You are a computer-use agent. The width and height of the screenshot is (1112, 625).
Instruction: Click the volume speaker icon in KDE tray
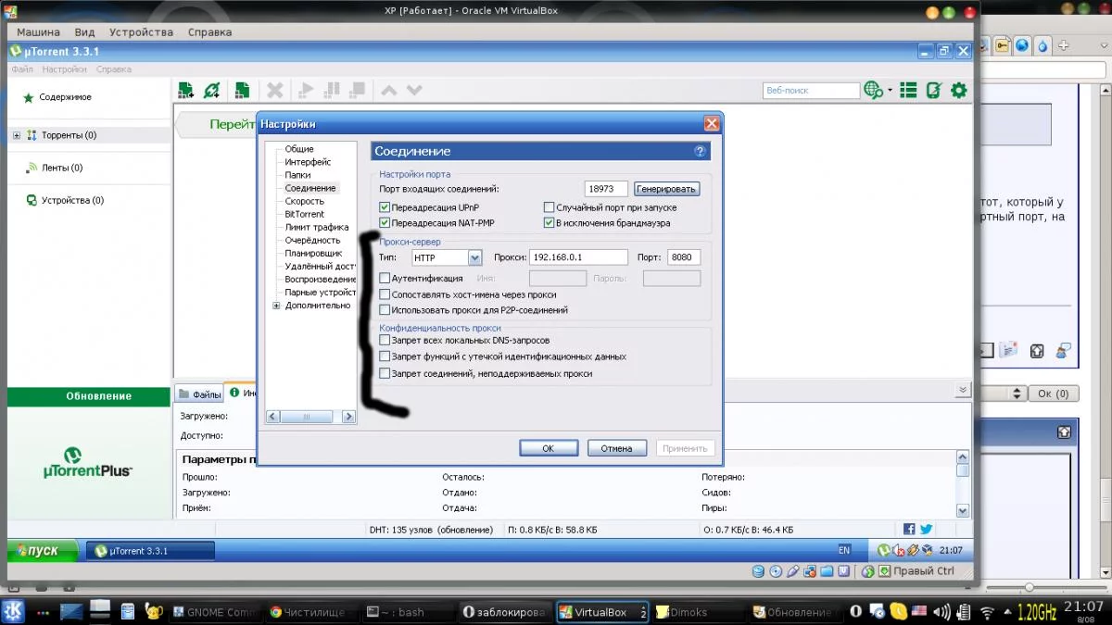942,612
